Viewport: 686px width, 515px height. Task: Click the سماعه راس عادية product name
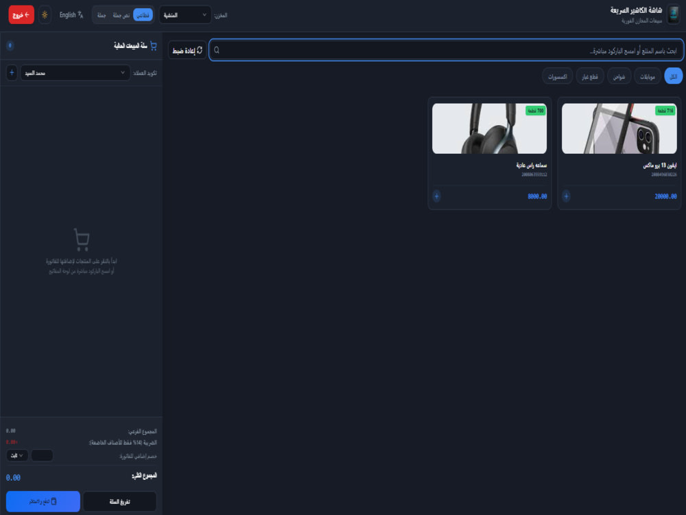coord(531,165)
